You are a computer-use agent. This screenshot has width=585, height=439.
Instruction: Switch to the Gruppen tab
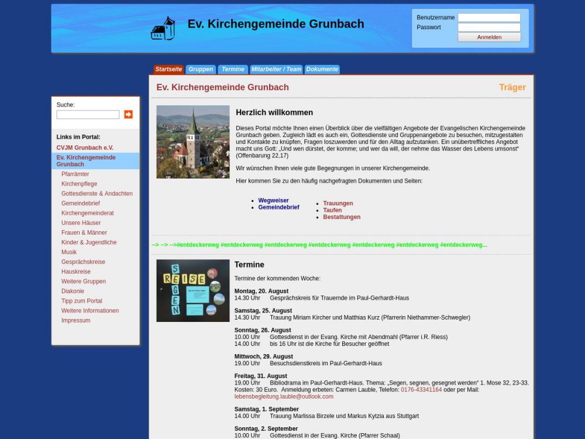[201, 69]
